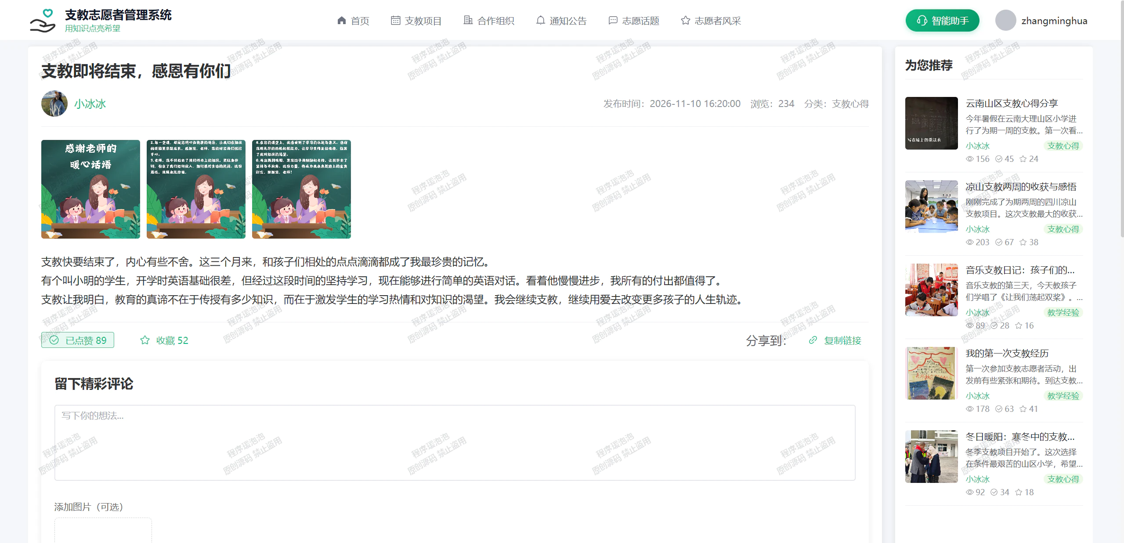1124x543 pixels.
Task: Open recommended post 冬日暖阳
Action: [1020, 436]
